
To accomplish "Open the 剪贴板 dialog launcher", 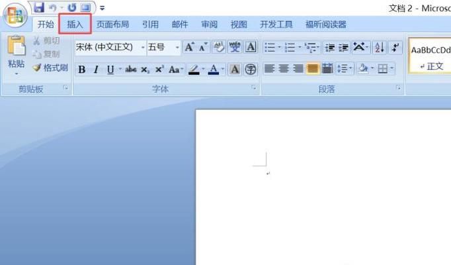I will pyautogui.click(x=66, y=87).
